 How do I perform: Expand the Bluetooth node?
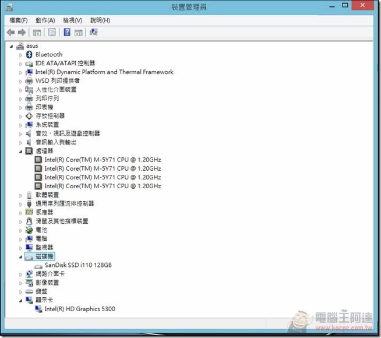point(20,55)
